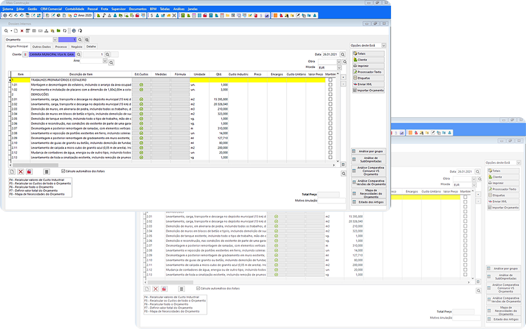Expand the Moeda EUR currency dropdown
The width and height of the screenshot is (526, 329).
click(340, 69)
